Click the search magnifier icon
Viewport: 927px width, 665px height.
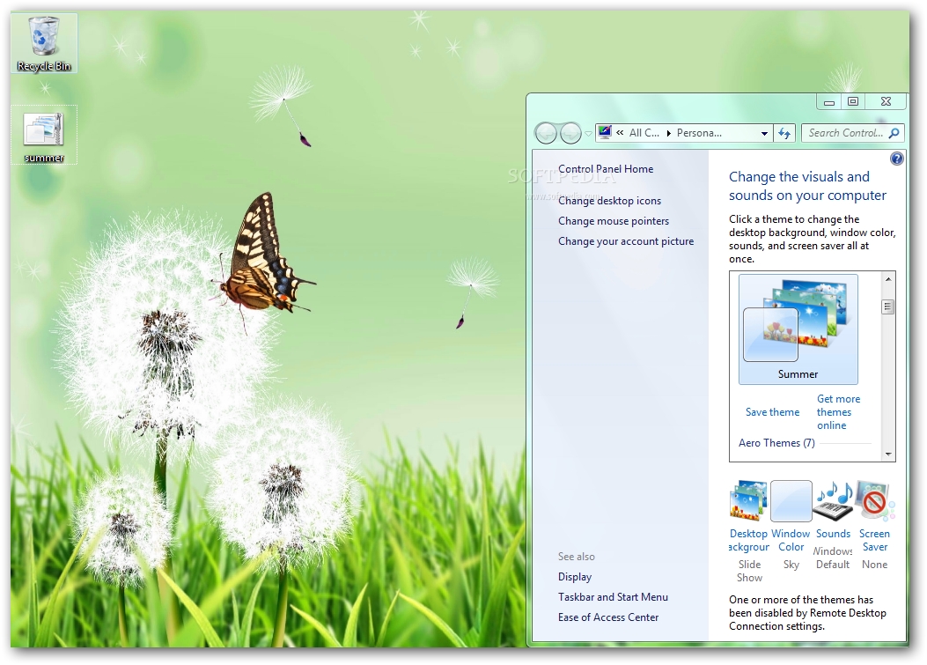coord(894,133)
